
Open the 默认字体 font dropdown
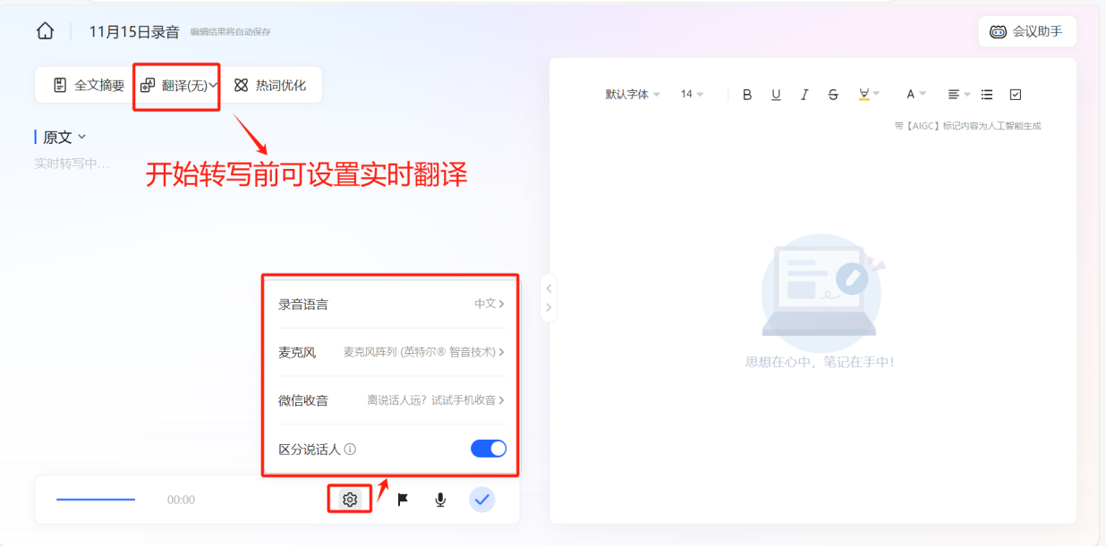(x=633, y=95)
